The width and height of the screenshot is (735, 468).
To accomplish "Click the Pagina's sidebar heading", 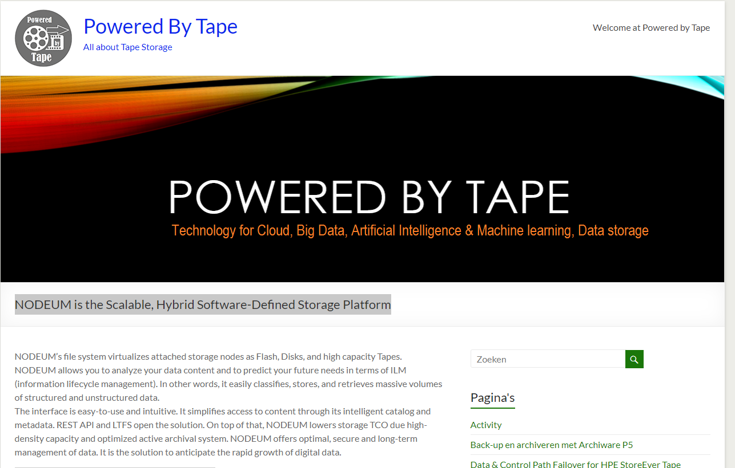I will 493,397.
